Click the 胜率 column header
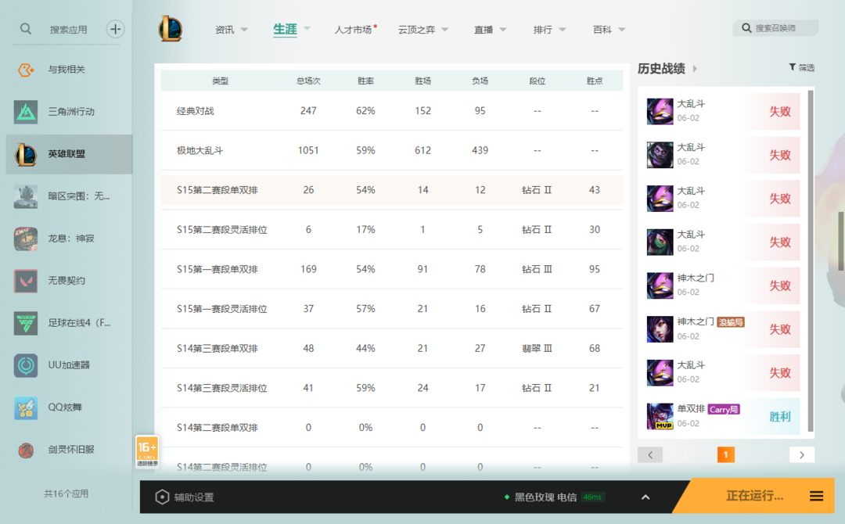This screenshot has height=524, width=845. [365, 81]
